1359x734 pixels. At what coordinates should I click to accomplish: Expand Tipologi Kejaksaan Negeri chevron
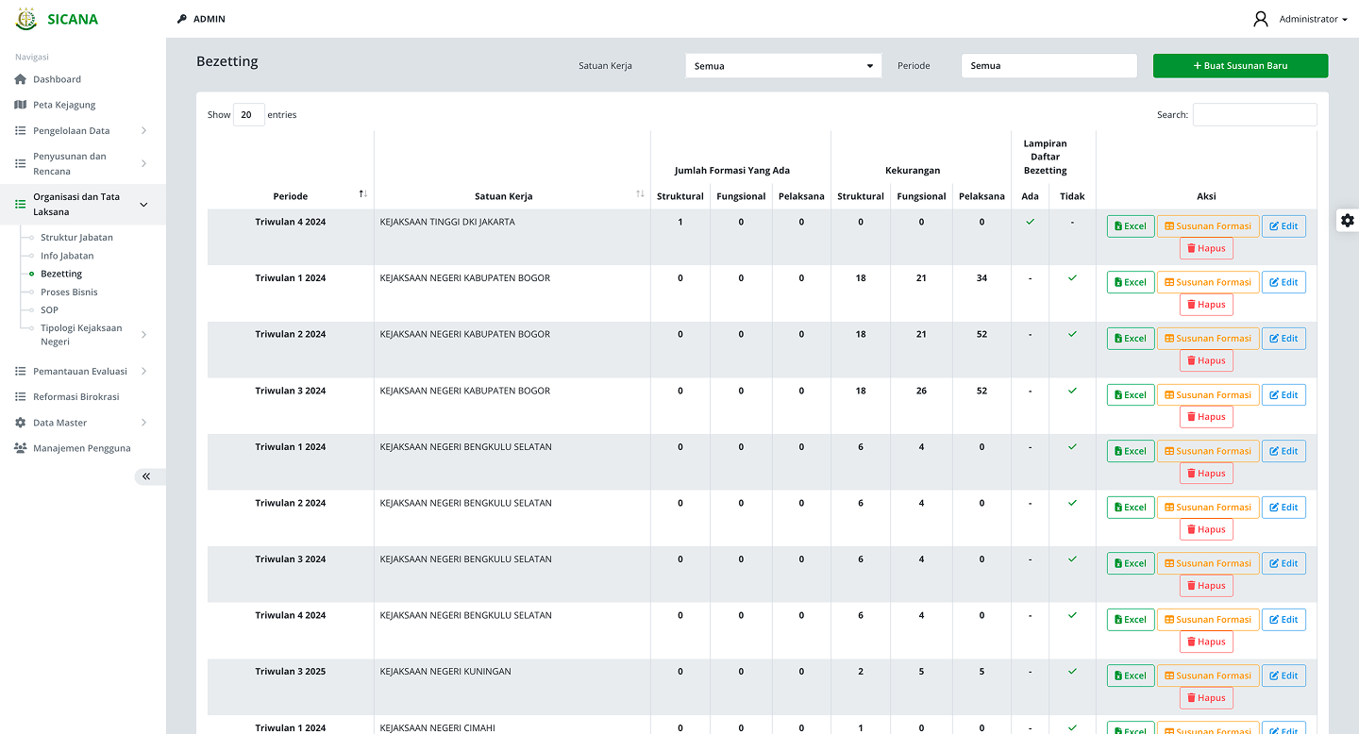(143, 335)
